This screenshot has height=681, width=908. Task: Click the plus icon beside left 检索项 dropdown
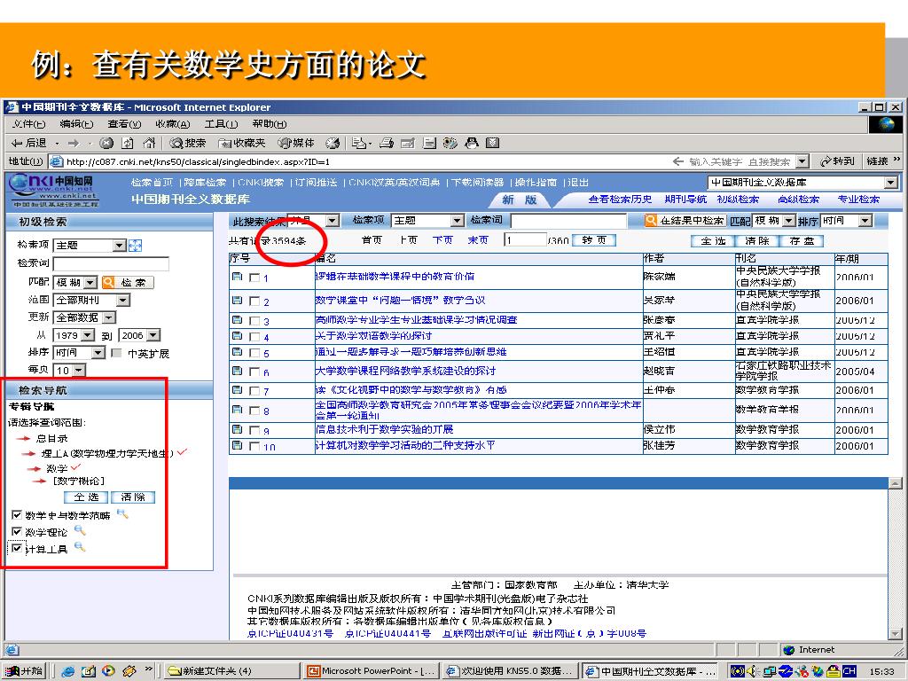point(135,246)
